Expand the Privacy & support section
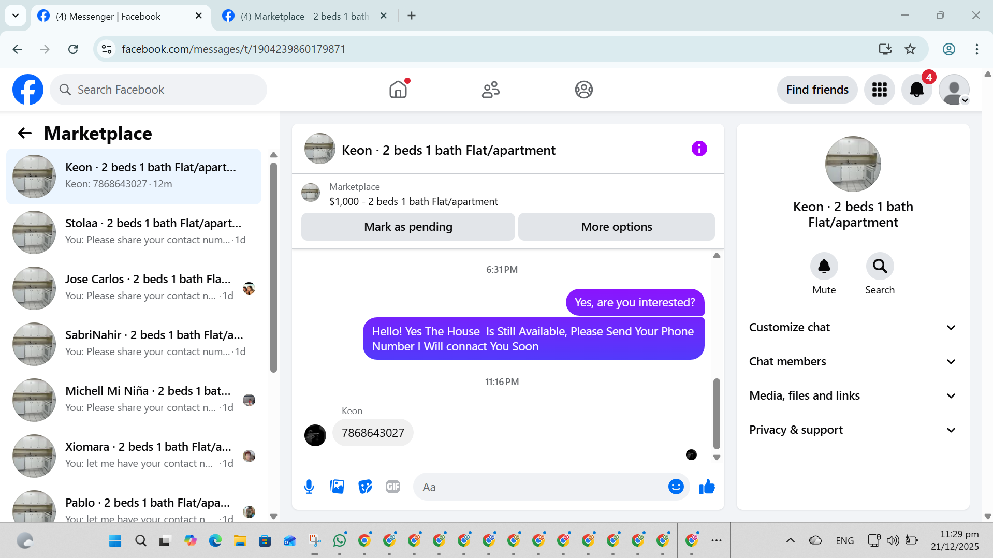 tap(853, 430)
